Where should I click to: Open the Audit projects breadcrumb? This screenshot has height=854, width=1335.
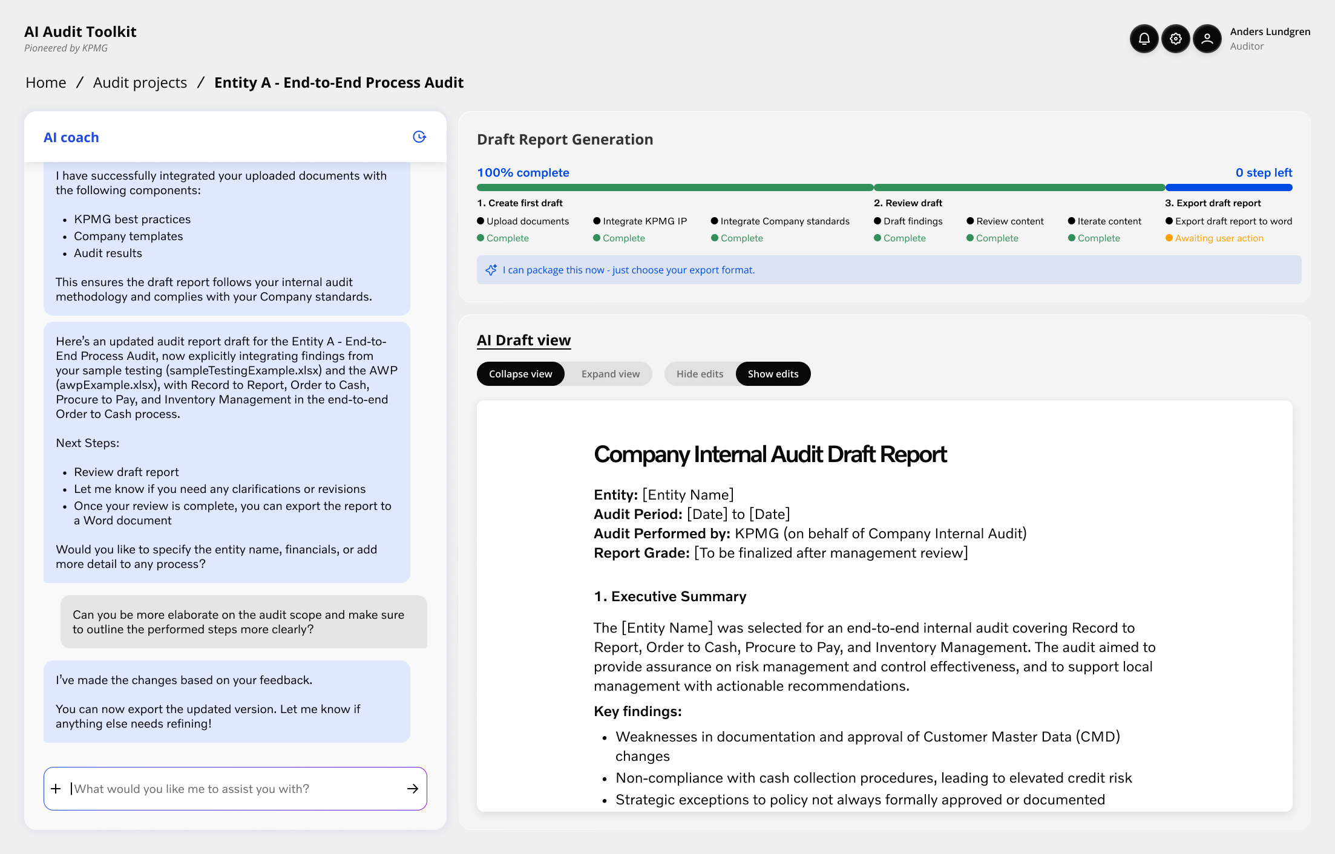(140, 82)
